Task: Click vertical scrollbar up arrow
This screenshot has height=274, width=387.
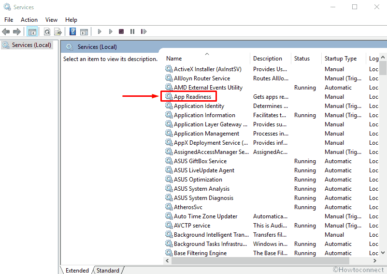Action: point(383,57)
